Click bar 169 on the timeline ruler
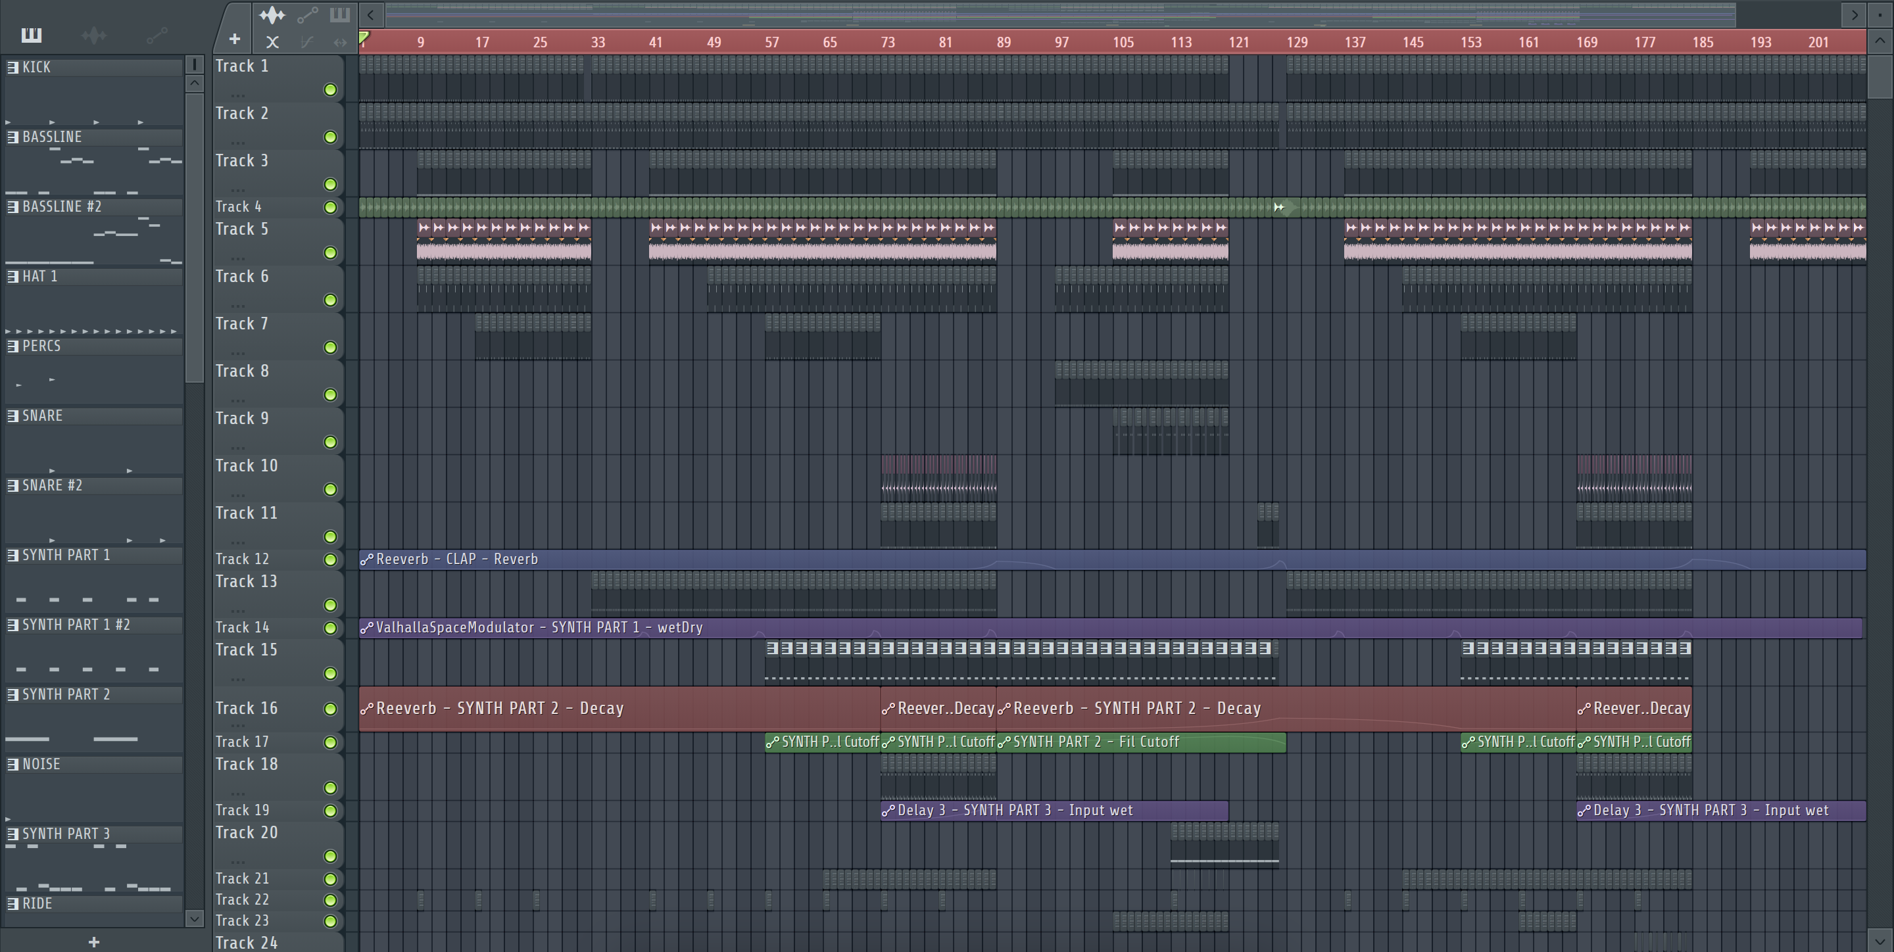The width and height of the screenshot is (1894, 952). click(x=1587, y=43)
